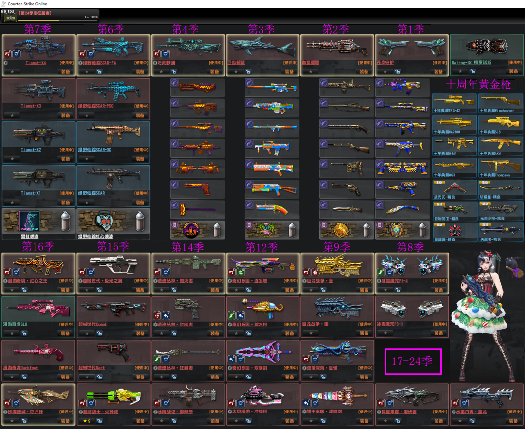Click 装备 on 遗落深海·巨怪 card
Image resolution: width=525 pixels, height=429 pixels.
point(364,377)
